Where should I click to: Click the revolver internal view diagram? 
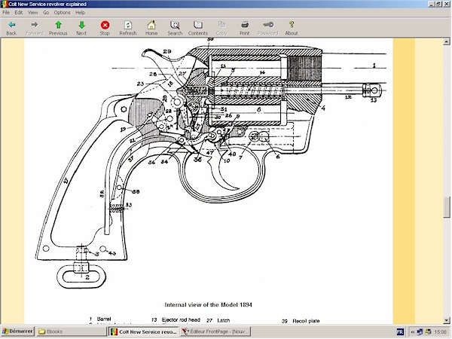click(x=210, y=164)
